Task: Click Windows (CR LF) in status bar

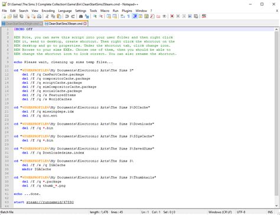Action: [220, 212]
